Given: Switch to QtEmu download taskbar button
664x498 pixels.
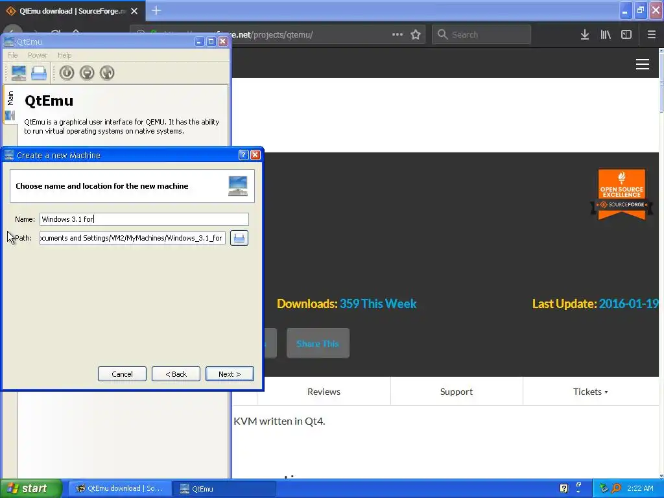Looking at the screenshot, I should 120,488.
